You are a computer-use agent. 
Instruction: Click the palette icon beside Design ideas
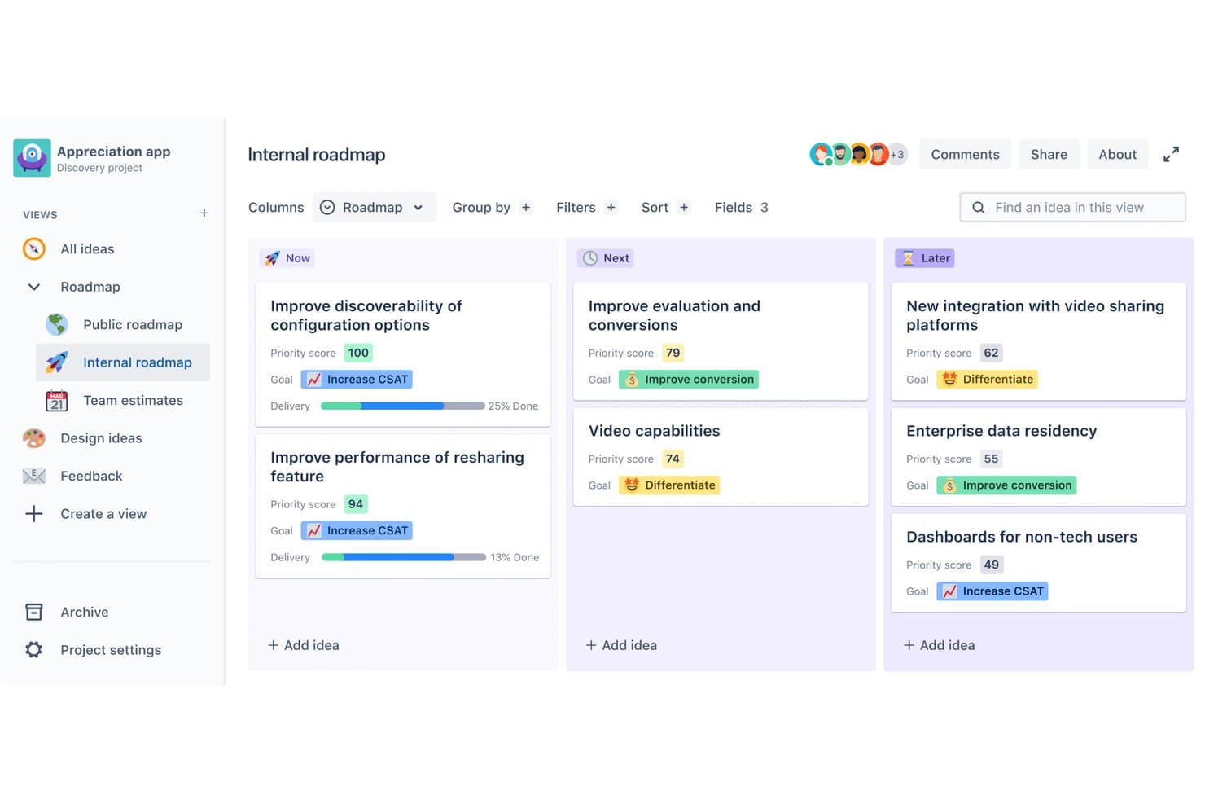click(34, 438)
